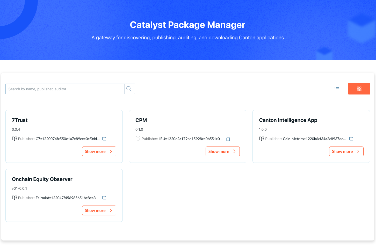Viewport: 376px width, 248px height.
Task: Select publisher Fairmint::122047f456985651be8ea3... text
Action: tap(67, 198)
